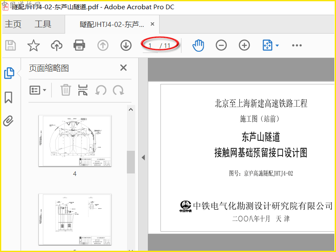Click the fit page view icon

268,45
